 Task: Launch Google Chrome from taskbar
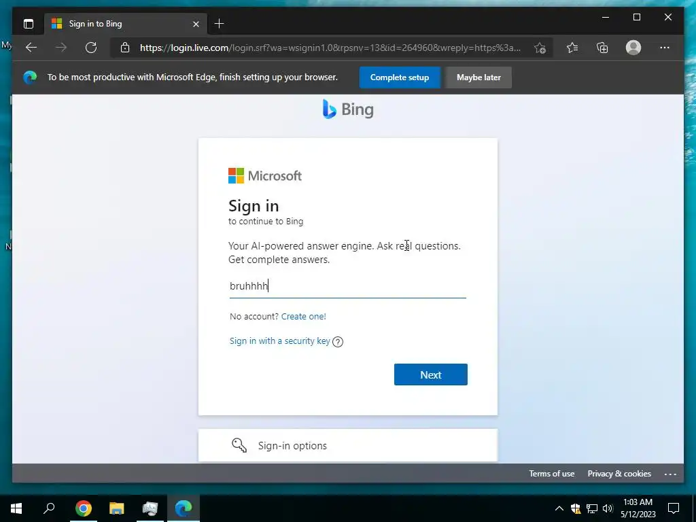(x=83, y=508)
